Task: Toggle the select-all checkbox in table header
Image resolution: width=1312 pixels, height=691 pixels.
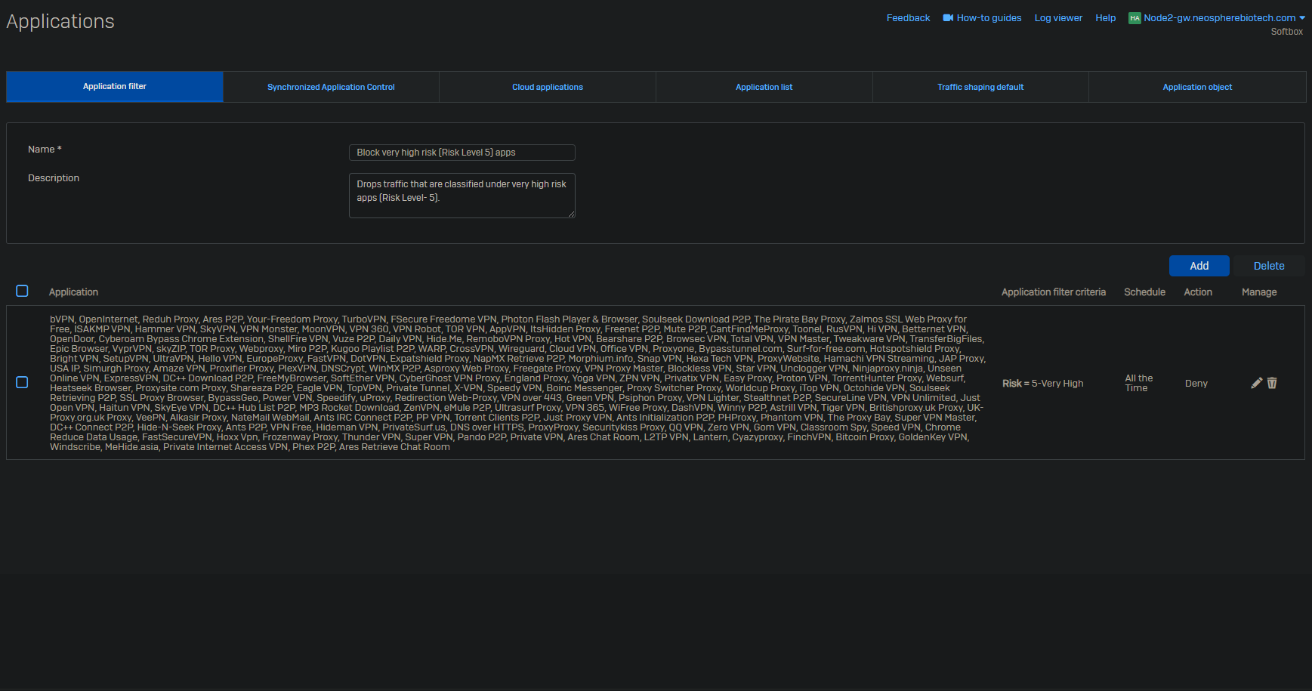Action: pos(22,292)
